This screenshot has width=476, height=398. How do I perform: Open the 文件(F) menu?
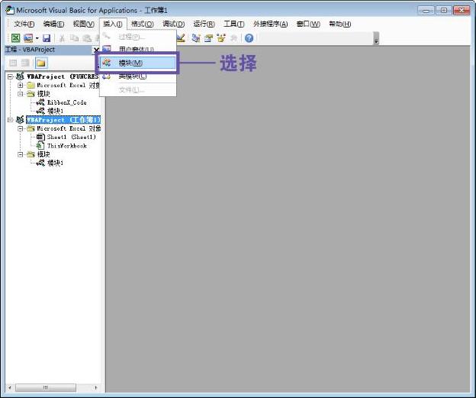[x=24, y=24]
